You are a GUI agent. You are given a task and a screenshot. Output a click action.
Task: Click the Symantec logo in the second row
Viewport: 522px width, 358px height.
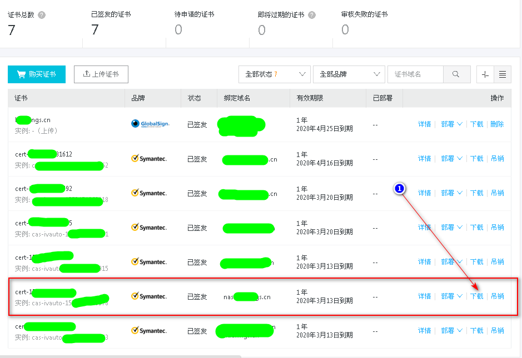(x=151, y=158)
